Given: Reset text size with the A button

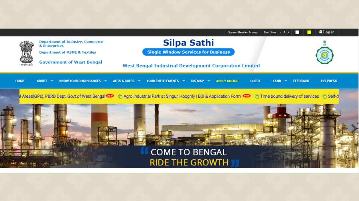Looking at the screenshot, I should coord(284,32).
